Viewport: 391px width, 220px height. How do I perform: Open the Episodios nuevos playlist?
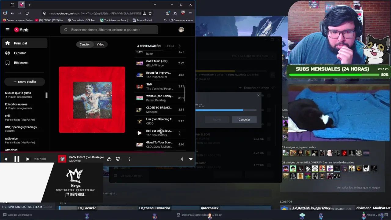[24, 106]
